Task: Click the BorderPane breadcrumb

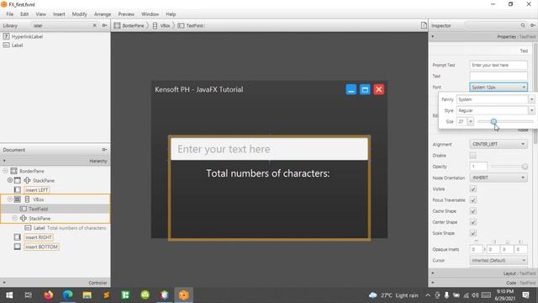Action: click(x=129, y=25)
